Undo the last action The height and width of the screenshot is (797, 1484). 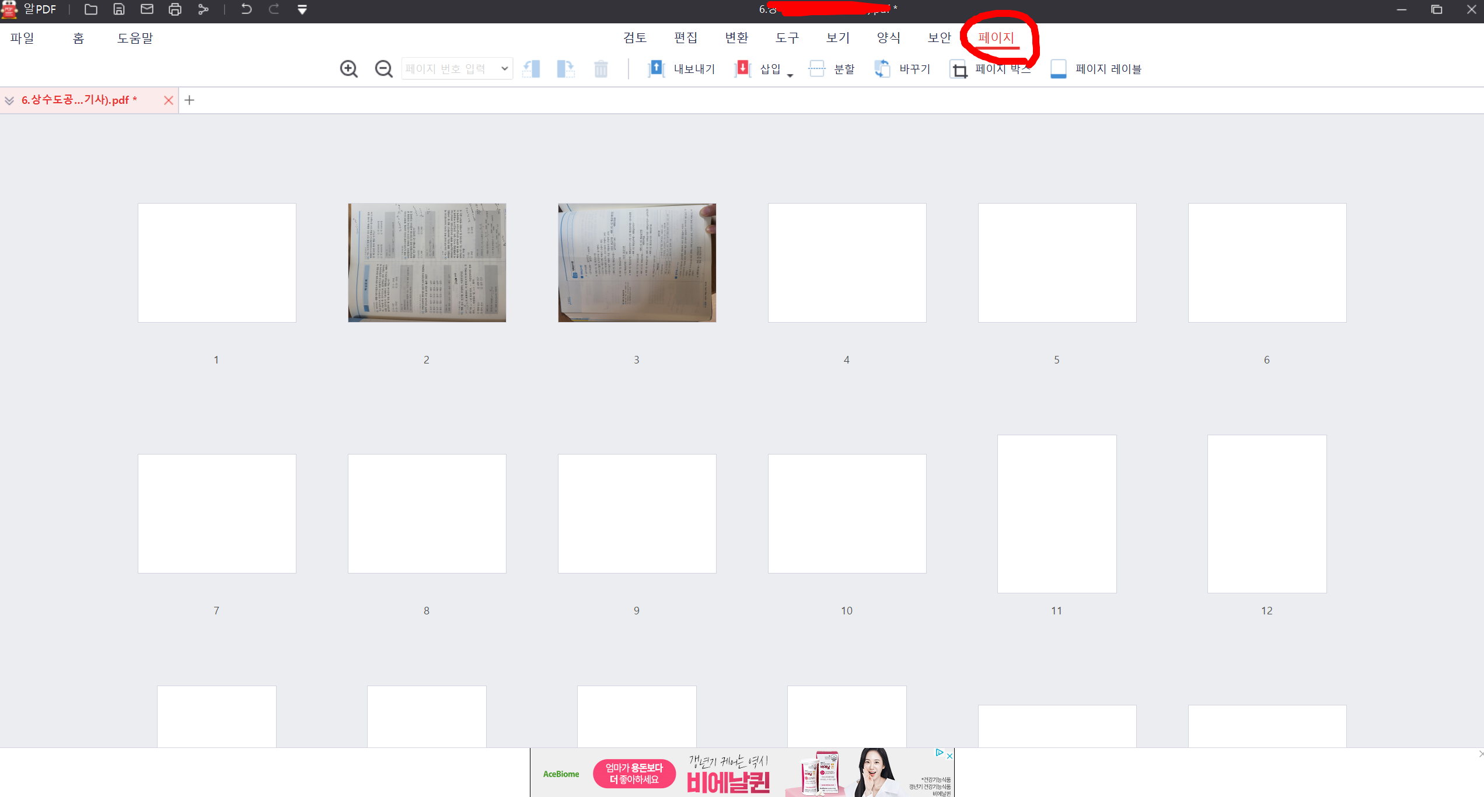246,9
